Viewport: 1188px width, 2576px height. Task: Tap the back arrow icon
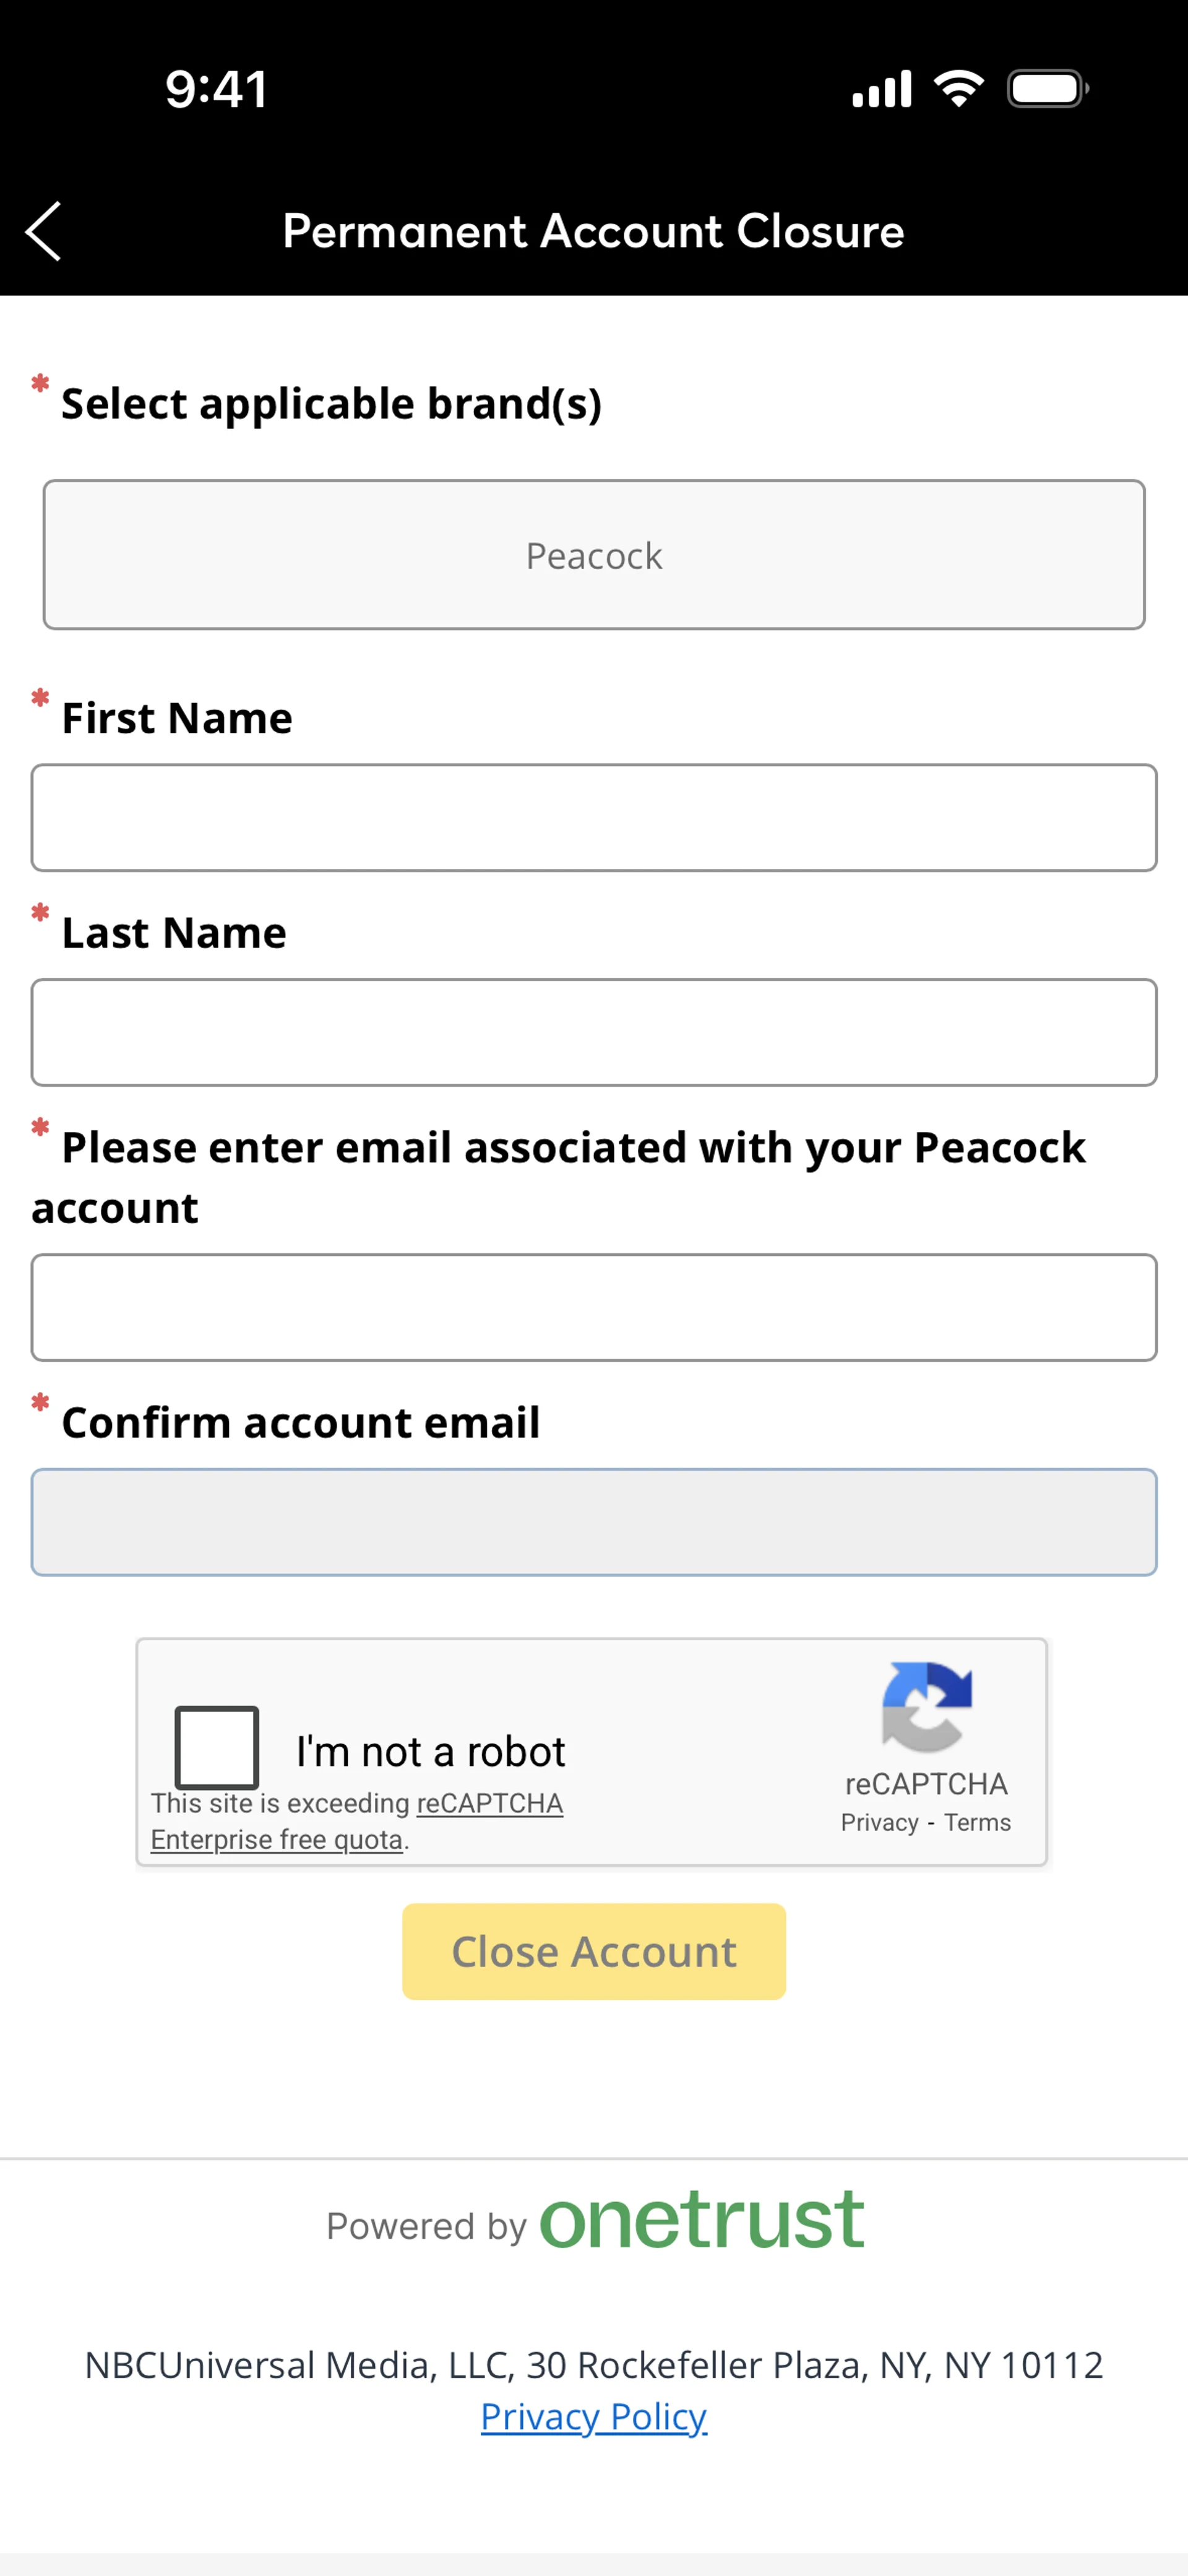(x=44, y=231)
